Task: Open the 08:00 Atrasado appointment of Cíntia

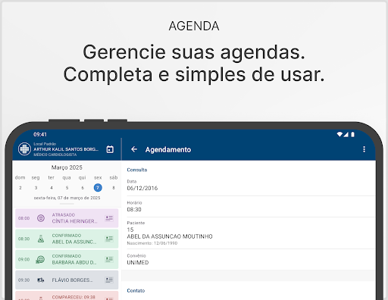Action: [x=67, y=218]
